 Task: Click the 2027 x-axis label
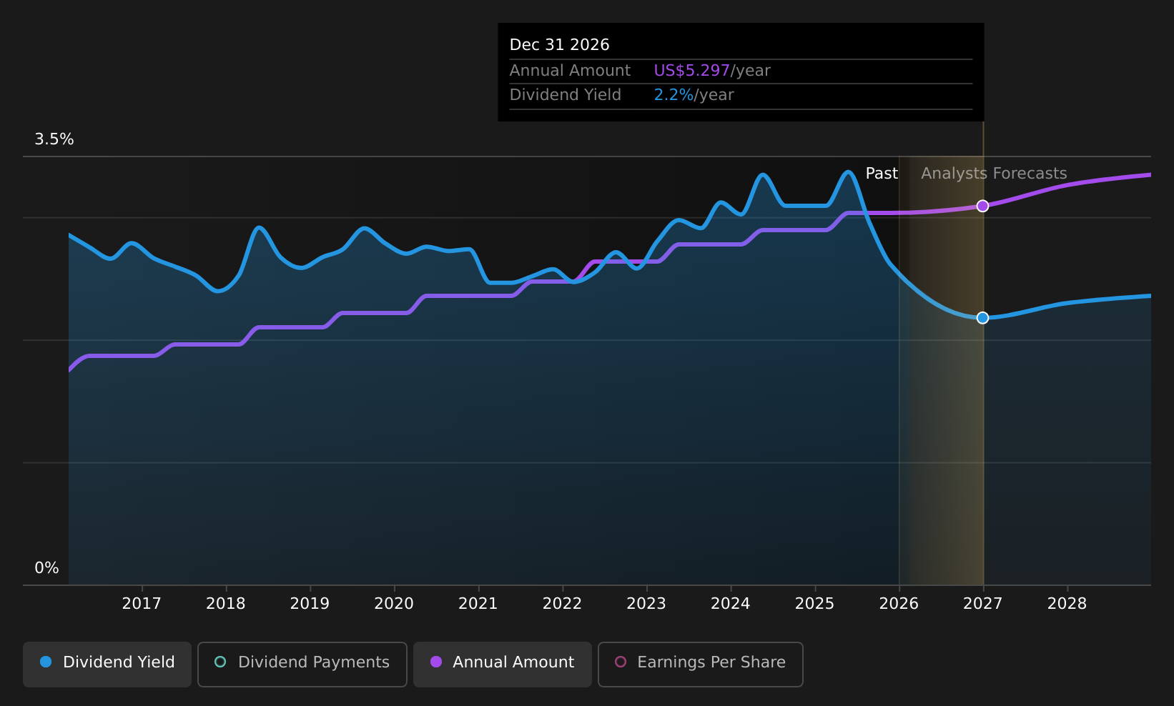click(x=983, y=604)
